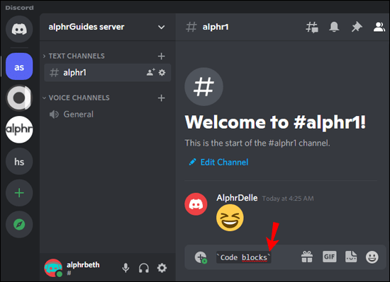Collapse the VOICE CHANNELS category
This screenshot has width=390, height=282.
coord(77,98)
